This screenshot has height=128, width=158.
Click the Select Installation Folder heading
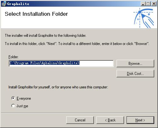coord(36,14)
